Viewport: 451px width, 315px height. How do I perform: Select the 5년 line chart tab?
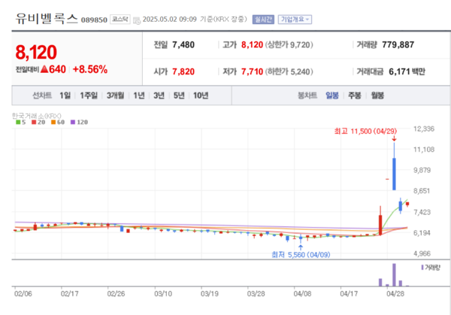pyautogui.click(x=179, y=95)
